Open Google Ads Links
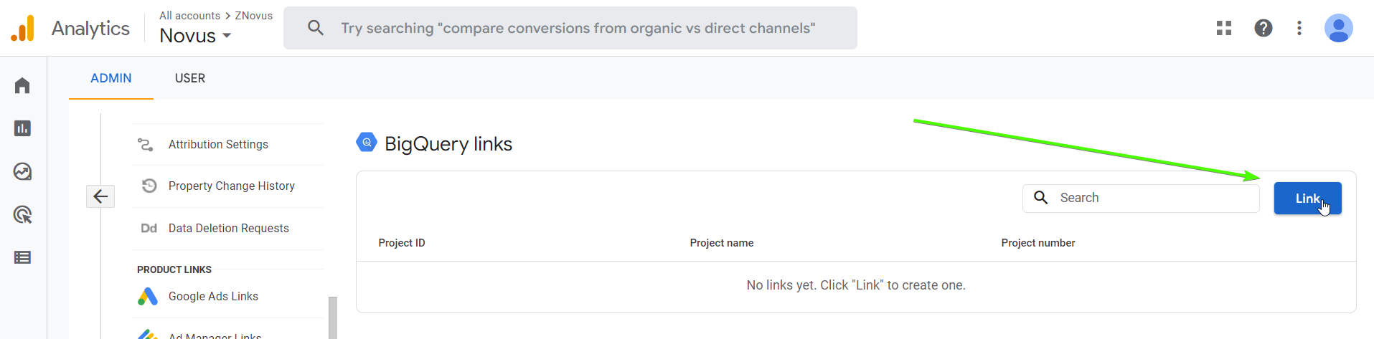Image resolution: width=1374 pixels, height=339 pixels. click(213, 297)
